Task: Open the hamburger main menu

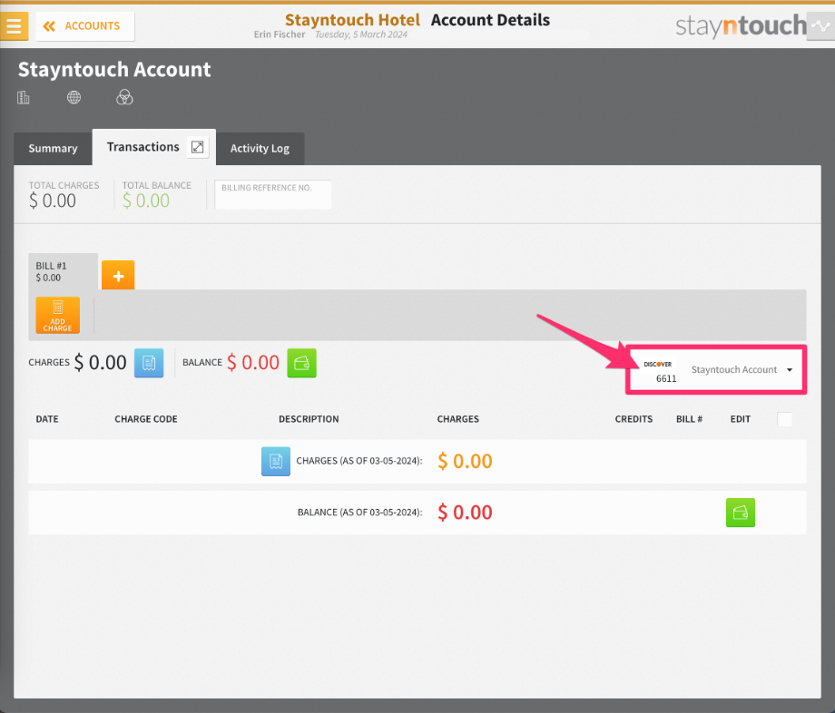Action: click(x=14, y=25)
